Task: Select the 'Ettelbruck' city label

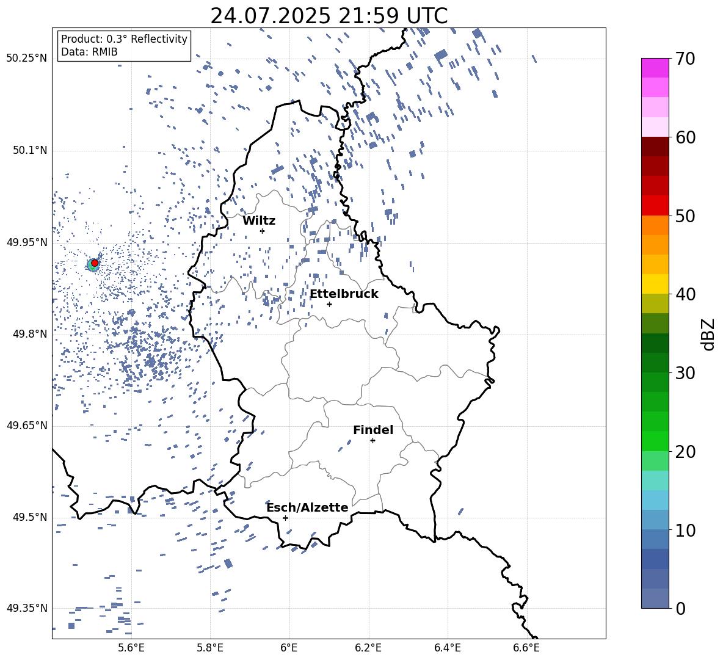Action: coord(344,294)
